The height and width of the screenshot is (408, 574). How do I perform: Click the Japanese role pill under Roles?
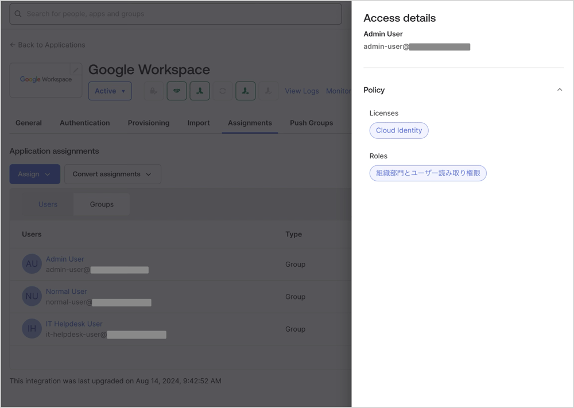click(x=428, y=173)
